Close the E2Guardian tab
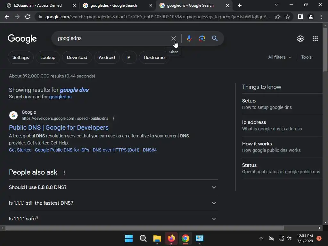328x246 pixels. pos(74,5)
